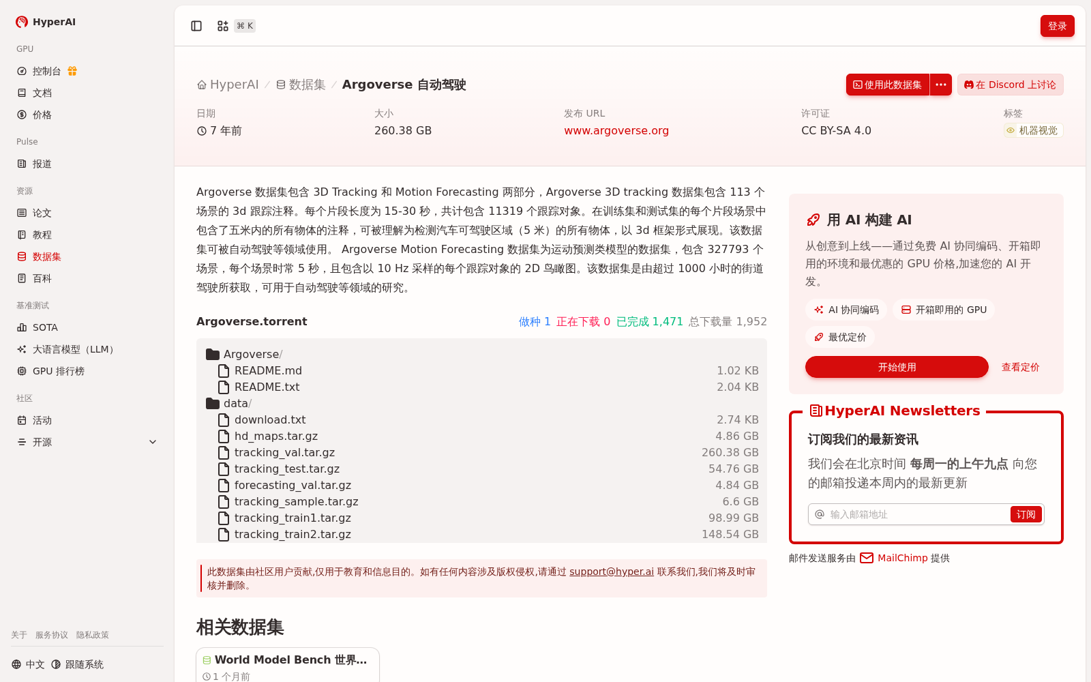
Task: Click README.md file icon
Action: click(224, 371)
